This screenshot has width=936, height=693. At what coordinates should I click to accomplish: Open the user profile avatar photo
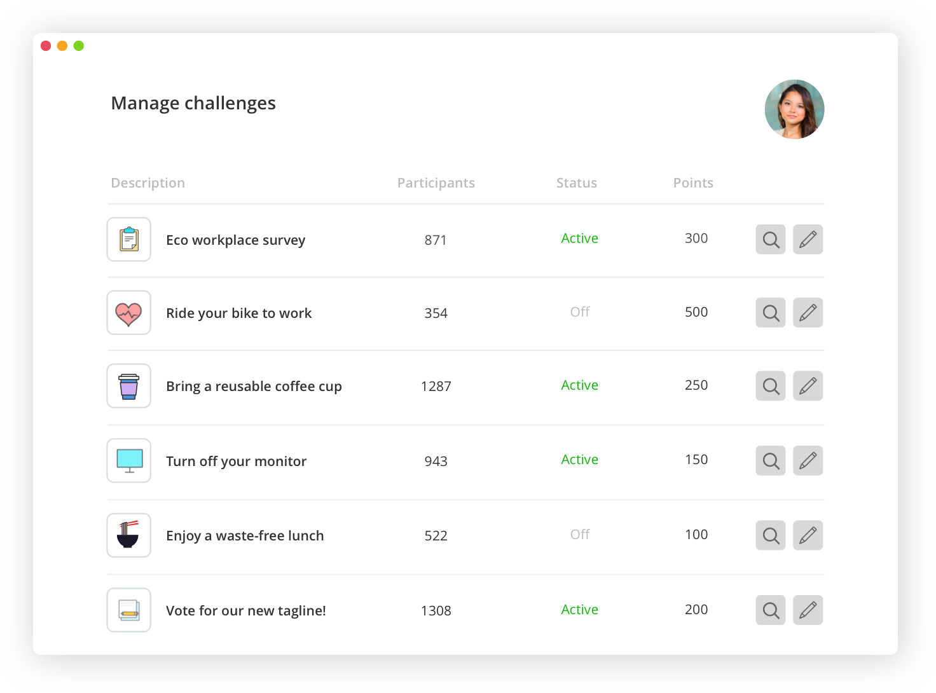pos(794,109)
